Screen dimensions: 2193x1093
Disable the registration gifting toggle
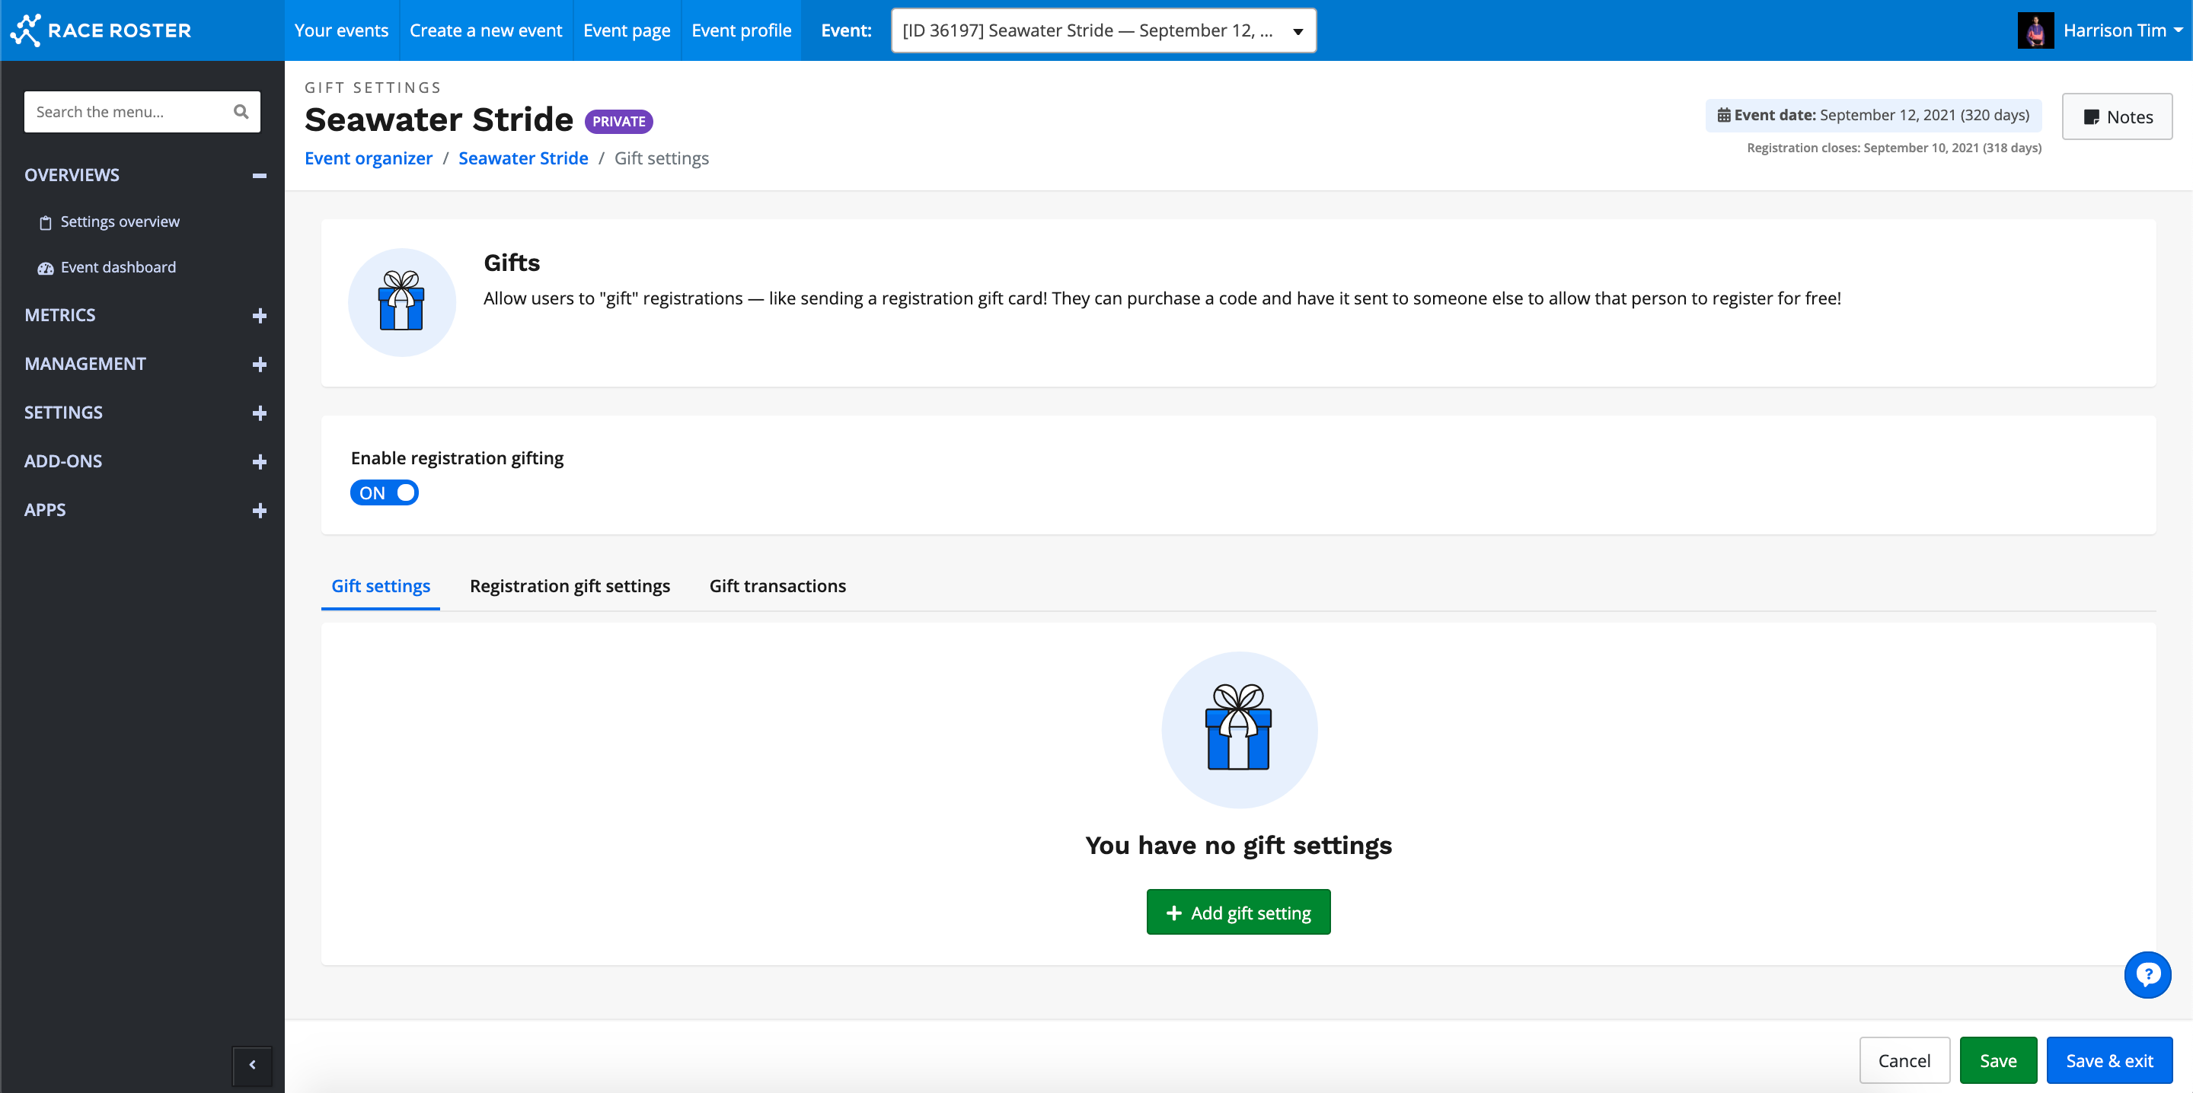tap(384, 492)
